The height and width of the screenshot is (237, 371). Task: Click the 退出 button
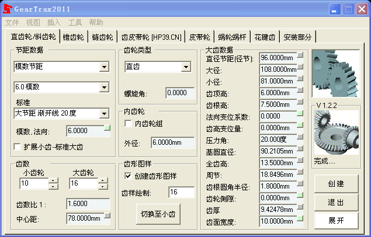pos(336,202)
